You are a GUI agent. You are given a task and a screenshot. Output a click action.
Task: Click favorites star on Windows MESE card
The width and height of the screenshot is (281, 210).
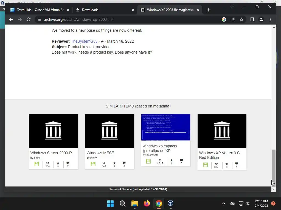[x=114, y=163]
